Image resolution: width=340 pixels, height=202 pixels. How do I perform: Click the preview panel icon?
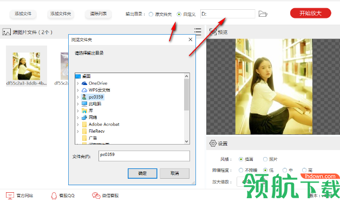213,32
